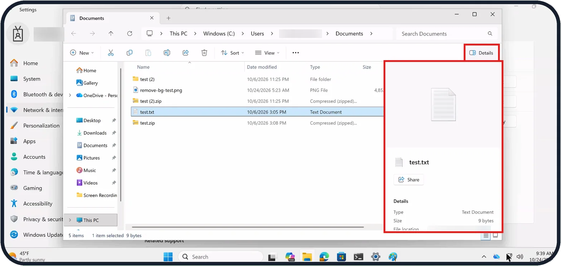The image size is (561, 266).
Task: Select Gallery in the navigation pane
Action: pos(87,83)
